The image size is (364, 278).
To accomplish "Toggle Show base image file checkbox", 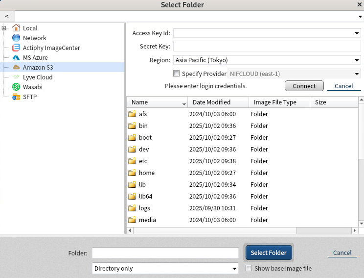I will pyautogui.click(x=249, y=268).
